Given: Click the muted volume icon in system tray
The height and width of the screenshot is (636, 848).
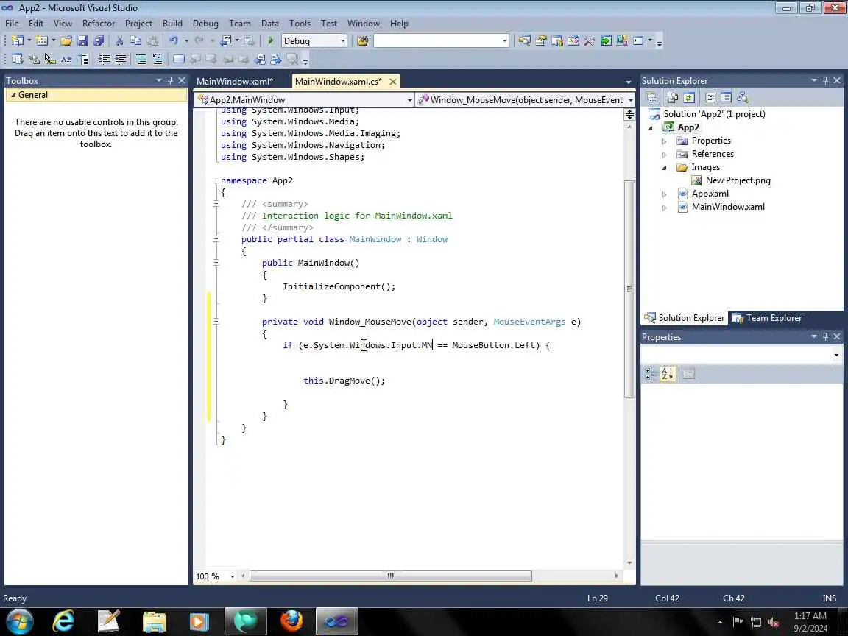Looking at the screenshot, I should click(x=774, y=622).
